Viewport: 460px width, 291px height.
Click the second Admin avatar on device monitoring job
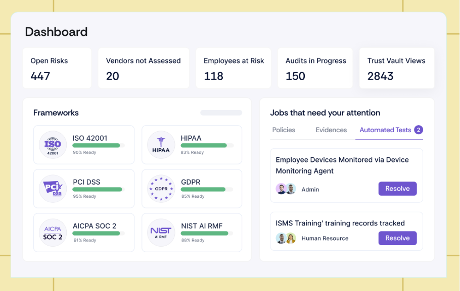pos(291,189)
